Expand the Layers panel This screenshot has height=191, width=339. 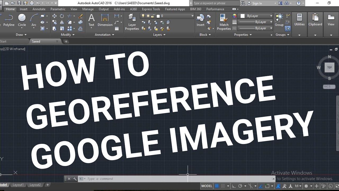[159, 35]
